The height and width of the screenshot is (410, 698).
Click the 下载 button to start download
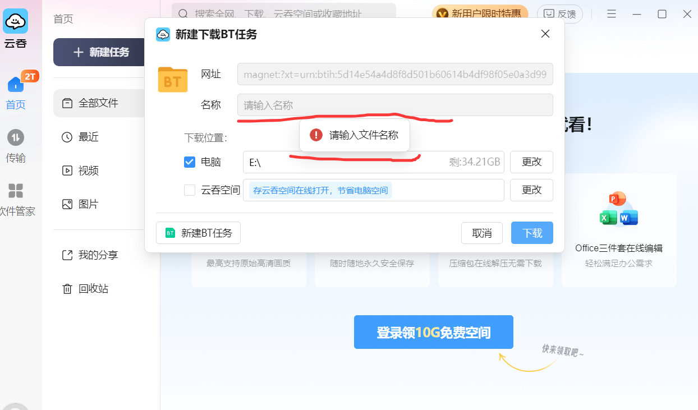(531, 233)
